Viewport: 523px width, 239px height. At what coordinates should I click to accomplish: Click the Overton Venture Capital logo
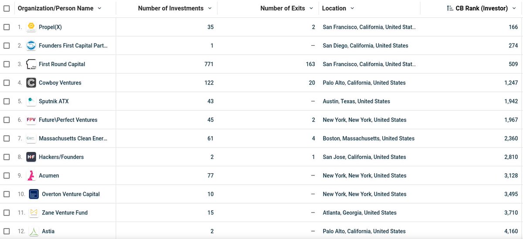[x=34, y=194]
